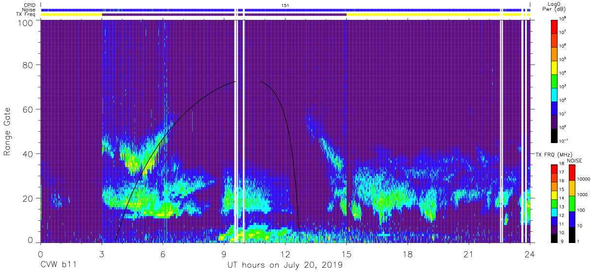The width and height of the screenshot is (596, 275).
Task: Click the blue segment of the NOISE colorbar
Action: pyautogui.click(x=572, y=219)
